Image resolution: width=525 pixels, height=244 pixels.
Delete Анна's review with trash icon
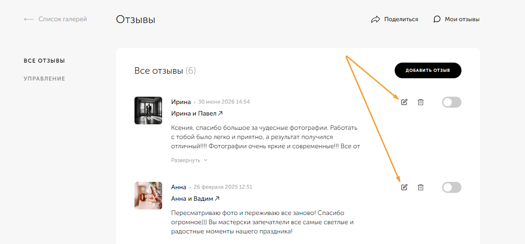click(x=420, y=187)
